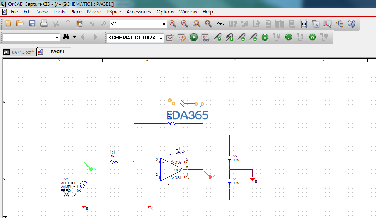
Task: Toggle bias voltage display V button
Action: point(265,38)
